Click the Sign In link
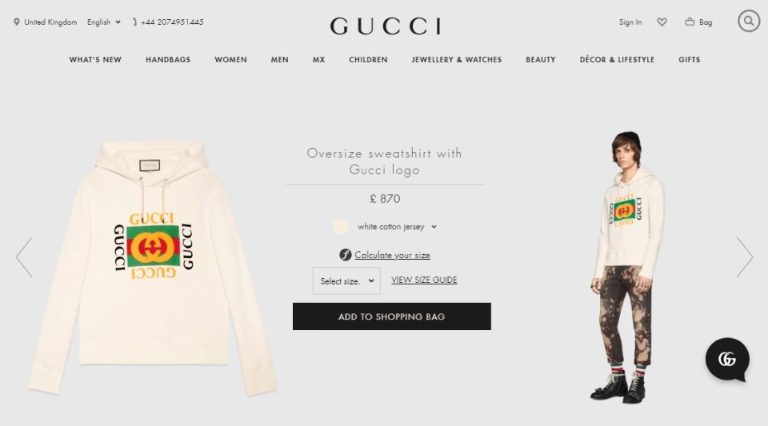The image size is (768, 426). tap(630, 22)
